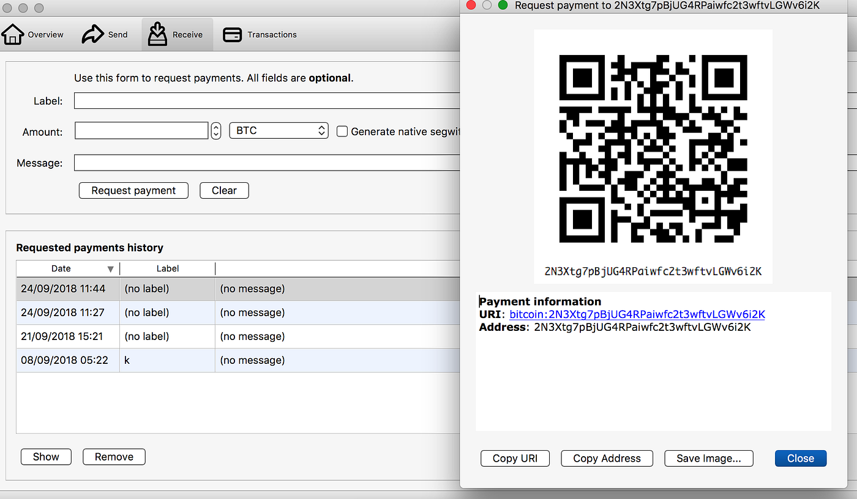Screen dimensions: 857x499
Task: Click "Requested payments history" heading
Action: 89,248
